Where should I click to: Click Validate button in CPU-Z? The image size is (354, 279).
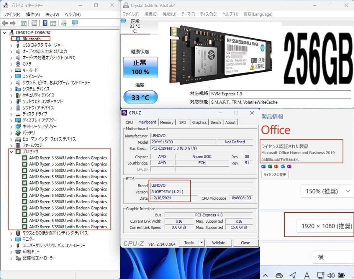point(219,243)
